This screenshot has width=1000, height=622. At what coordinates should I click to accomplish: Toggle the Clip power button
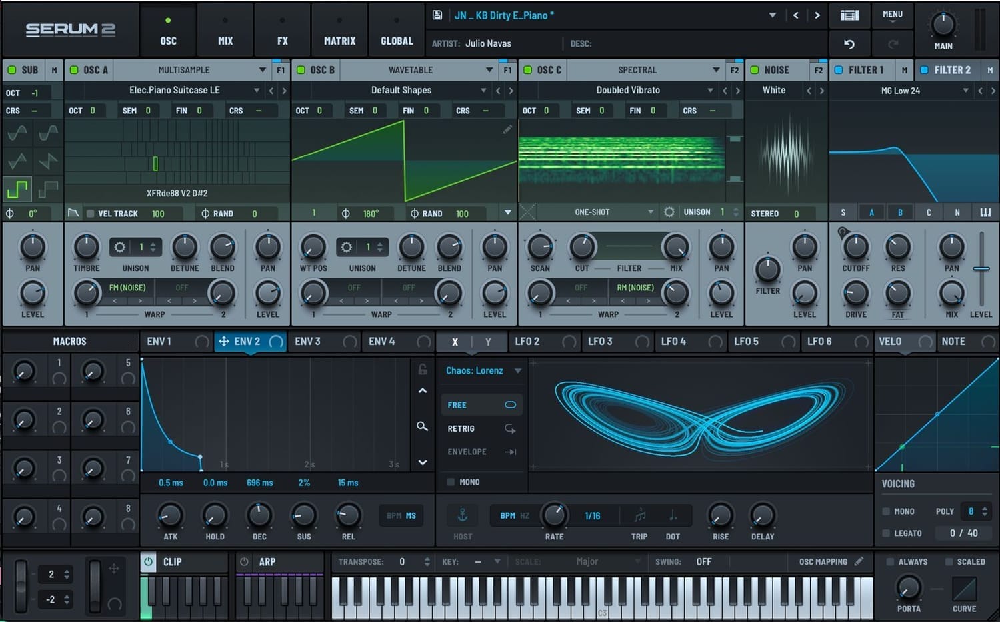tap(149, 562)
